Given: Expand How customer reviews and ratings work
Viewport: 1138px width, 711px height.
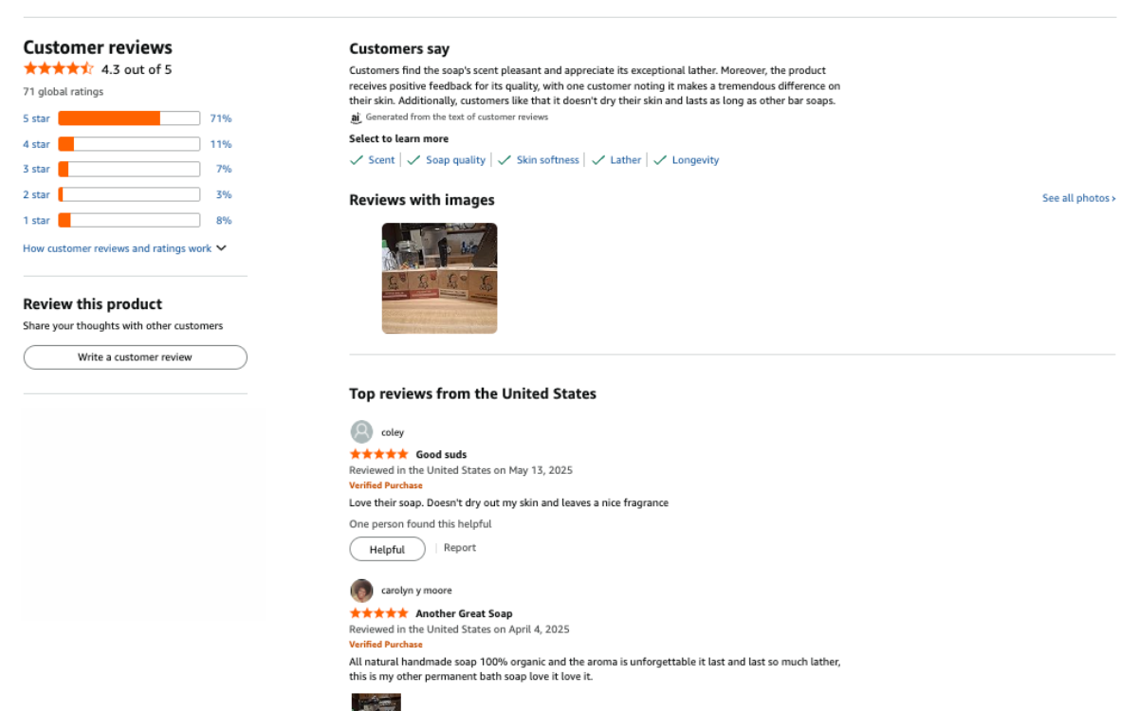Looking at the screenshot, I should [x=124, y=248].
